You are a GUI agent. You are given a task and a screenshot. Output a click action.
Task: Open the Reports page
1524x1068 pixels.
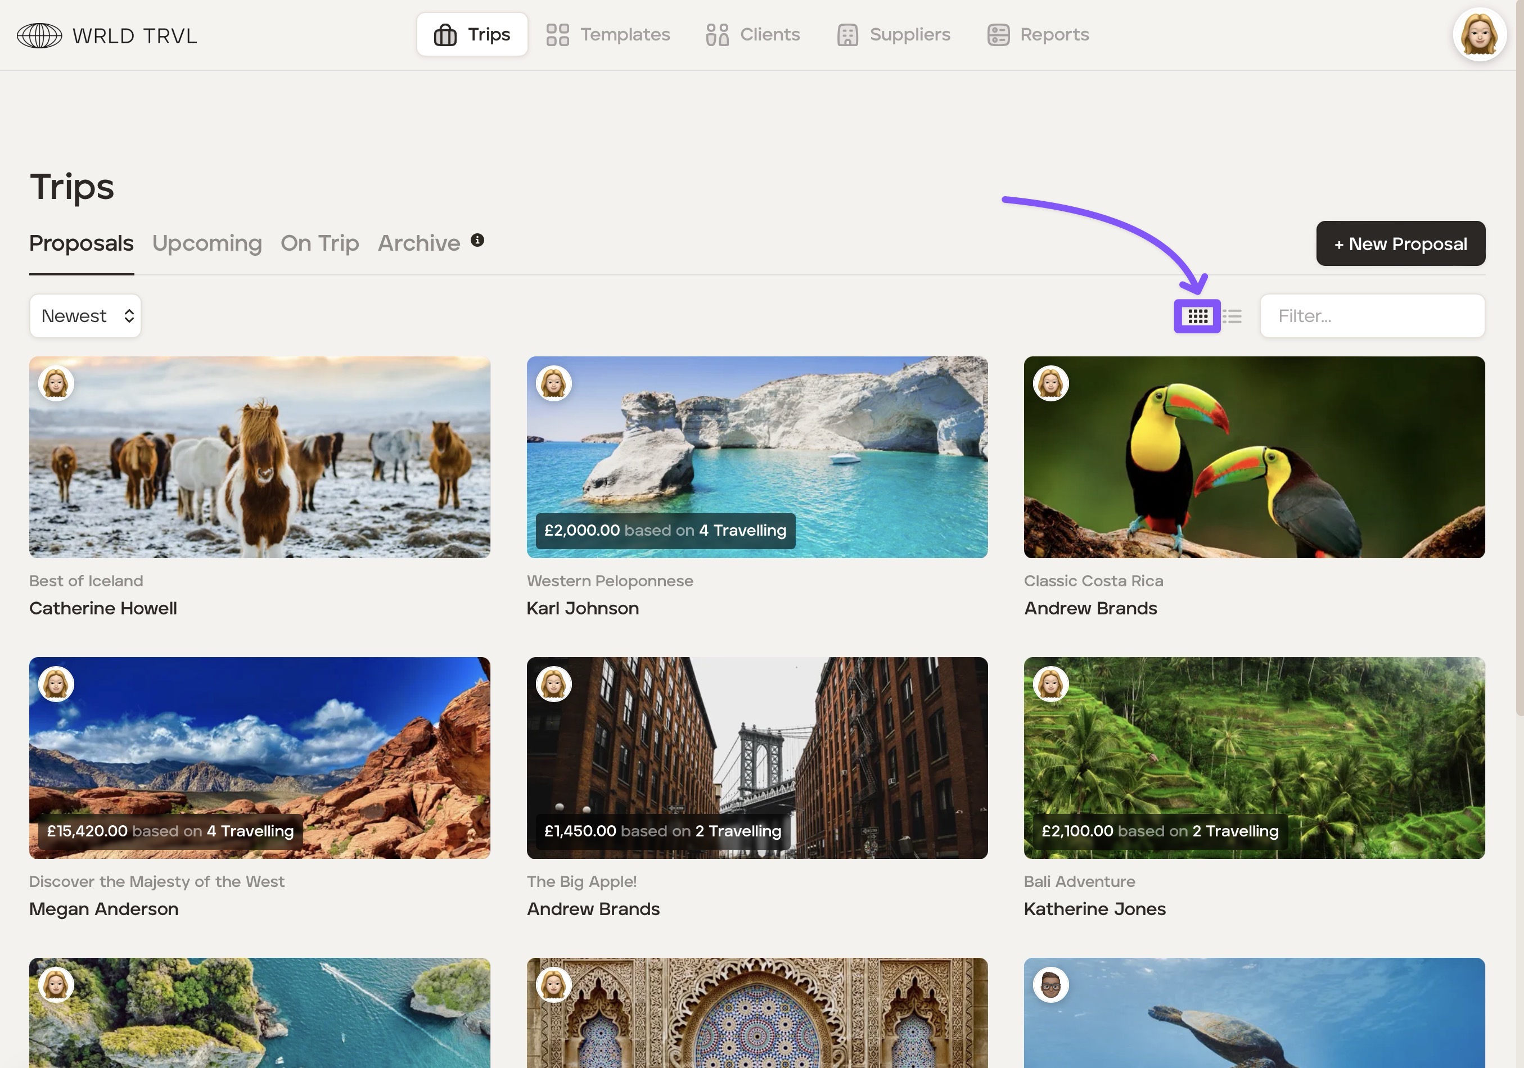pos(1038,34)
